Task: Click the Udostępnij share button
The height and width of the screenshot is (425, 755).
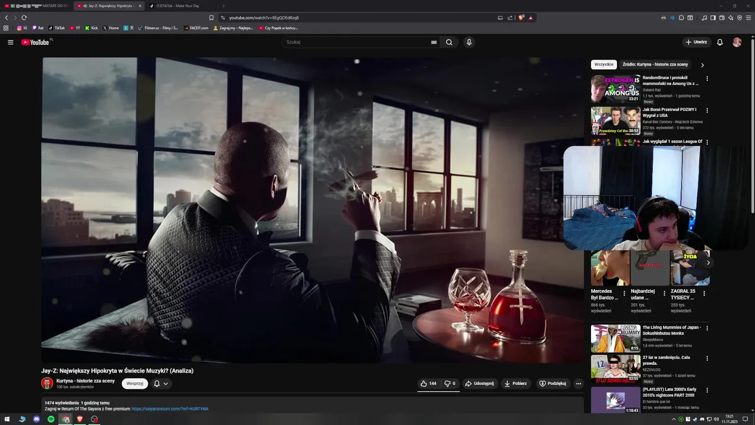Action: [x=480, y=384]
